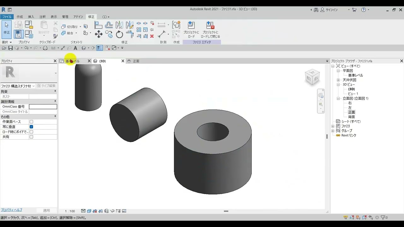
Task: Open Visual Style on view control bar
Action: tap(89, 211)
